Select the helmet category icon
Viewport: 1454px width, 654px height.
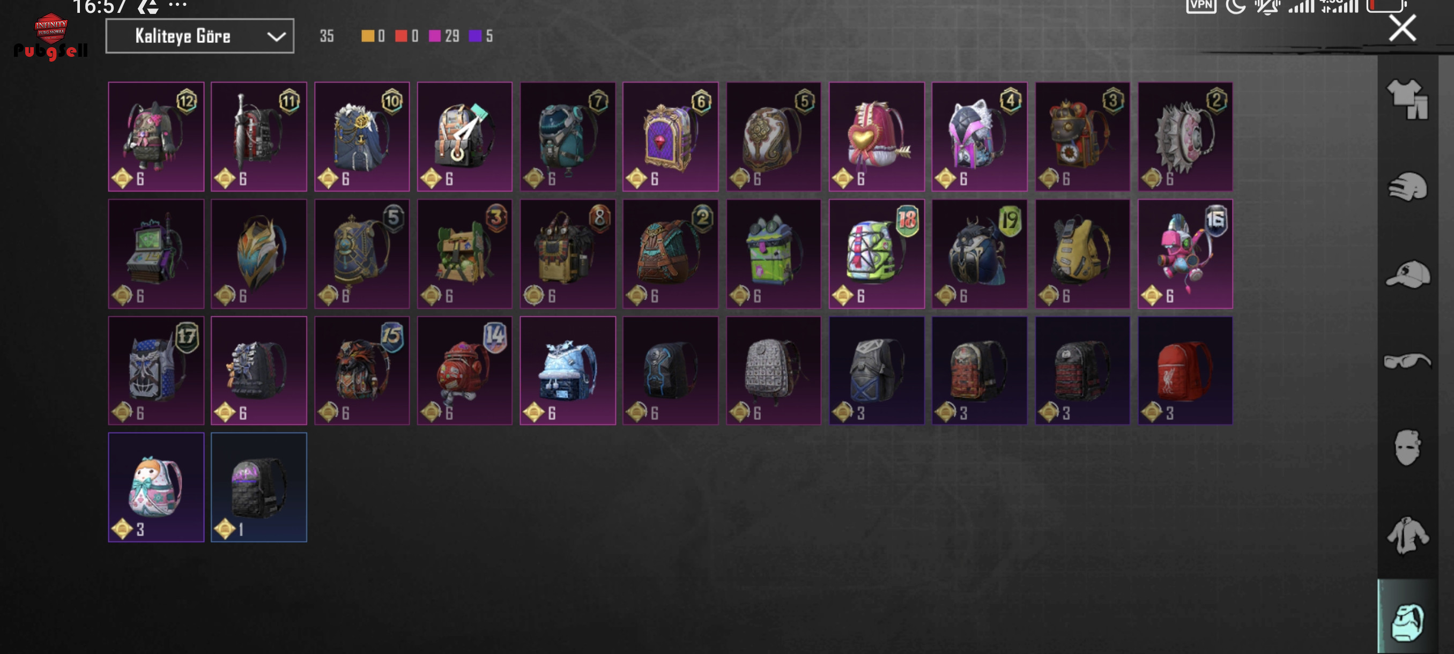tap(1408, 186)
